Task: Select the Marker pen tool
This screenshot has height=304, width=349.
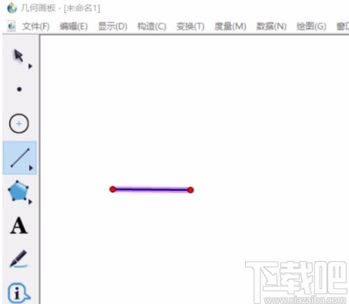Action: tap(18, 259)
